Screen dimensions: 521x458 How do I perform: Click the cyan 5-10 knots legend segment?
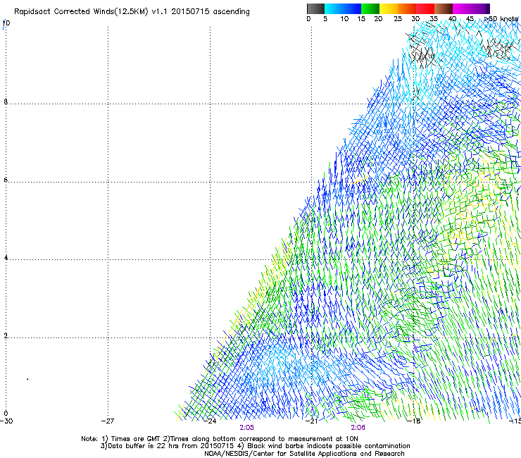334,8
